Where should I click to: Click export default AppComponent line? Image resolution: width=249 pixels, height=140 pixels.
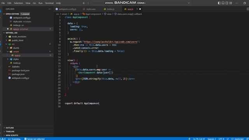[82, 103]
